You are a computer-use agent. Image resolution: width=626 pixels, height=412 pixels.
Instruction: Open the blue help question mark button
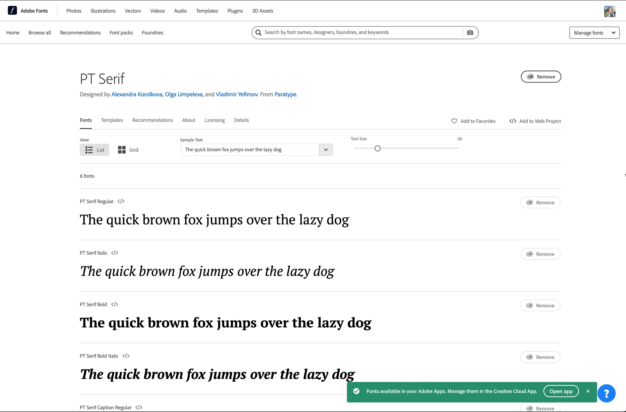[x=606, y=393]
